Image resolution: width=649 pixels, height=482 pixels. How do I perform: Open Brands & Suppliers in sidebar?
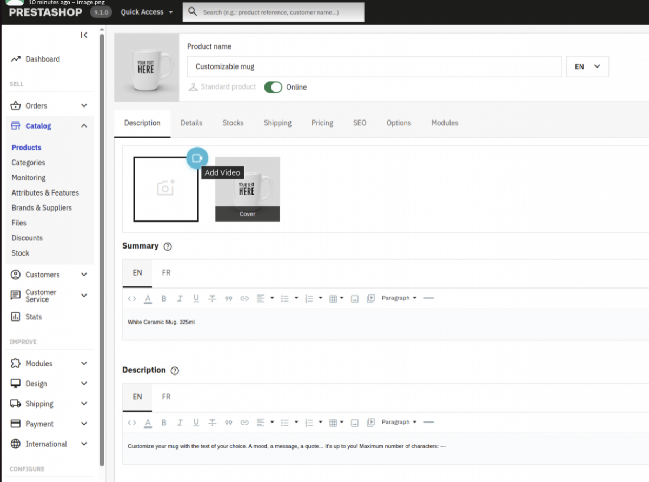point(42,208)
